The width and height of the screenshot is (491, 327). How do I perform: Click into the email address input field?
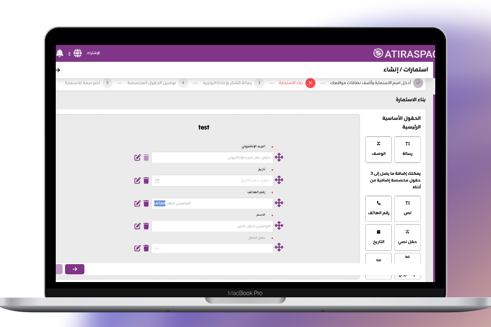click(212, 157)
